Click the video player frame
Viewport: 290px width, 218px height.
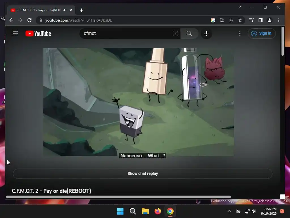138,102
